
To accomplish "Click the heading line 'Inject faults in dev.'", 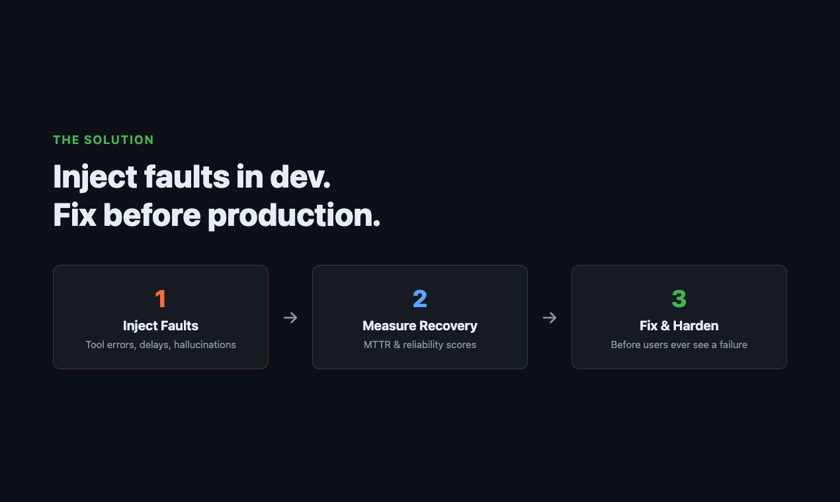I will coord(192,177).
